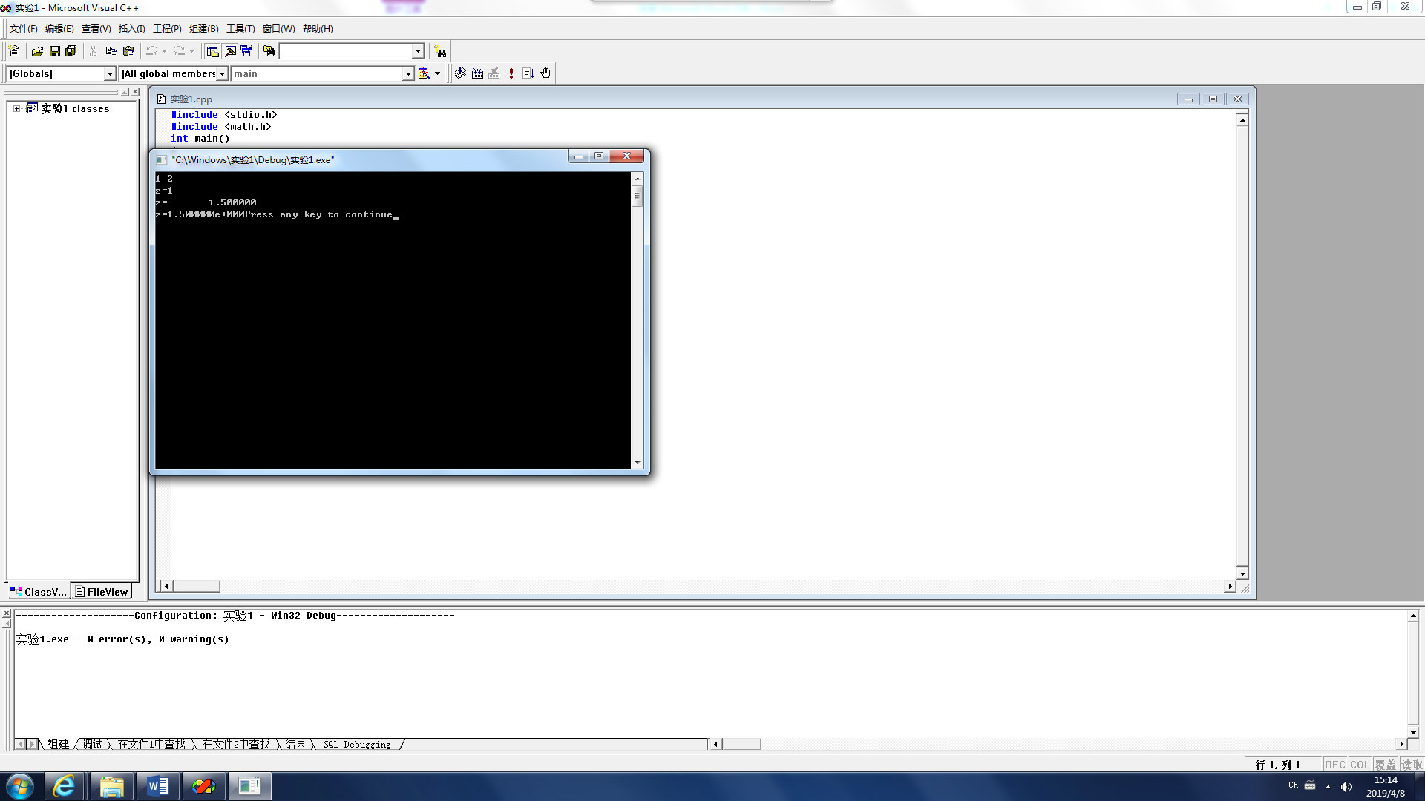Open the 工程(P) menu
The height and width of the screenshot is (801, 1425).
(167, 29)
